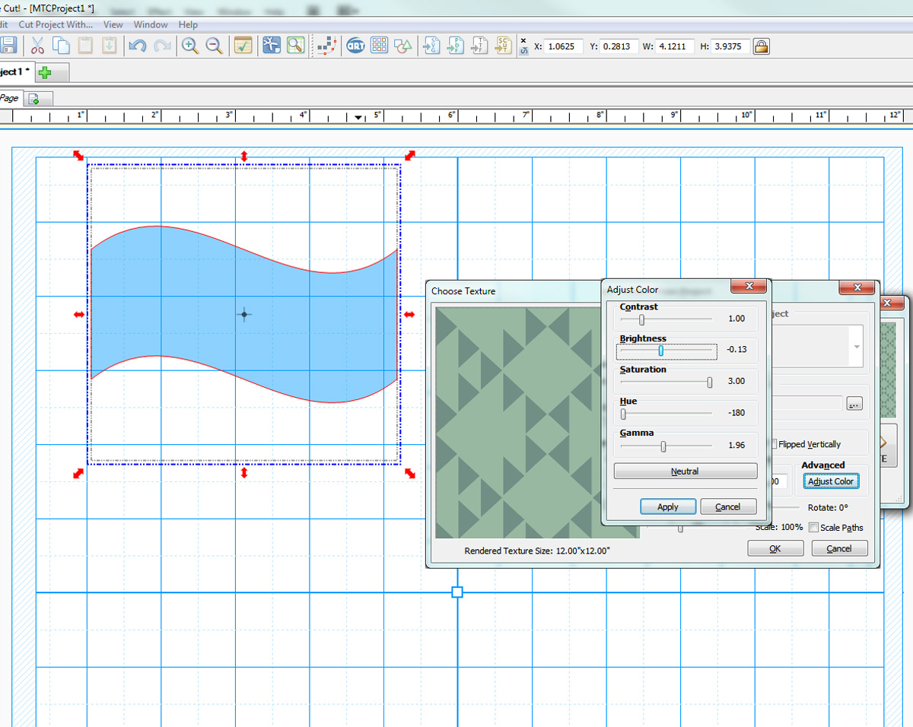This screenshot has height=727, width=913.
Task: Add new project with green plus icon
Action: [x=46, y=72]
